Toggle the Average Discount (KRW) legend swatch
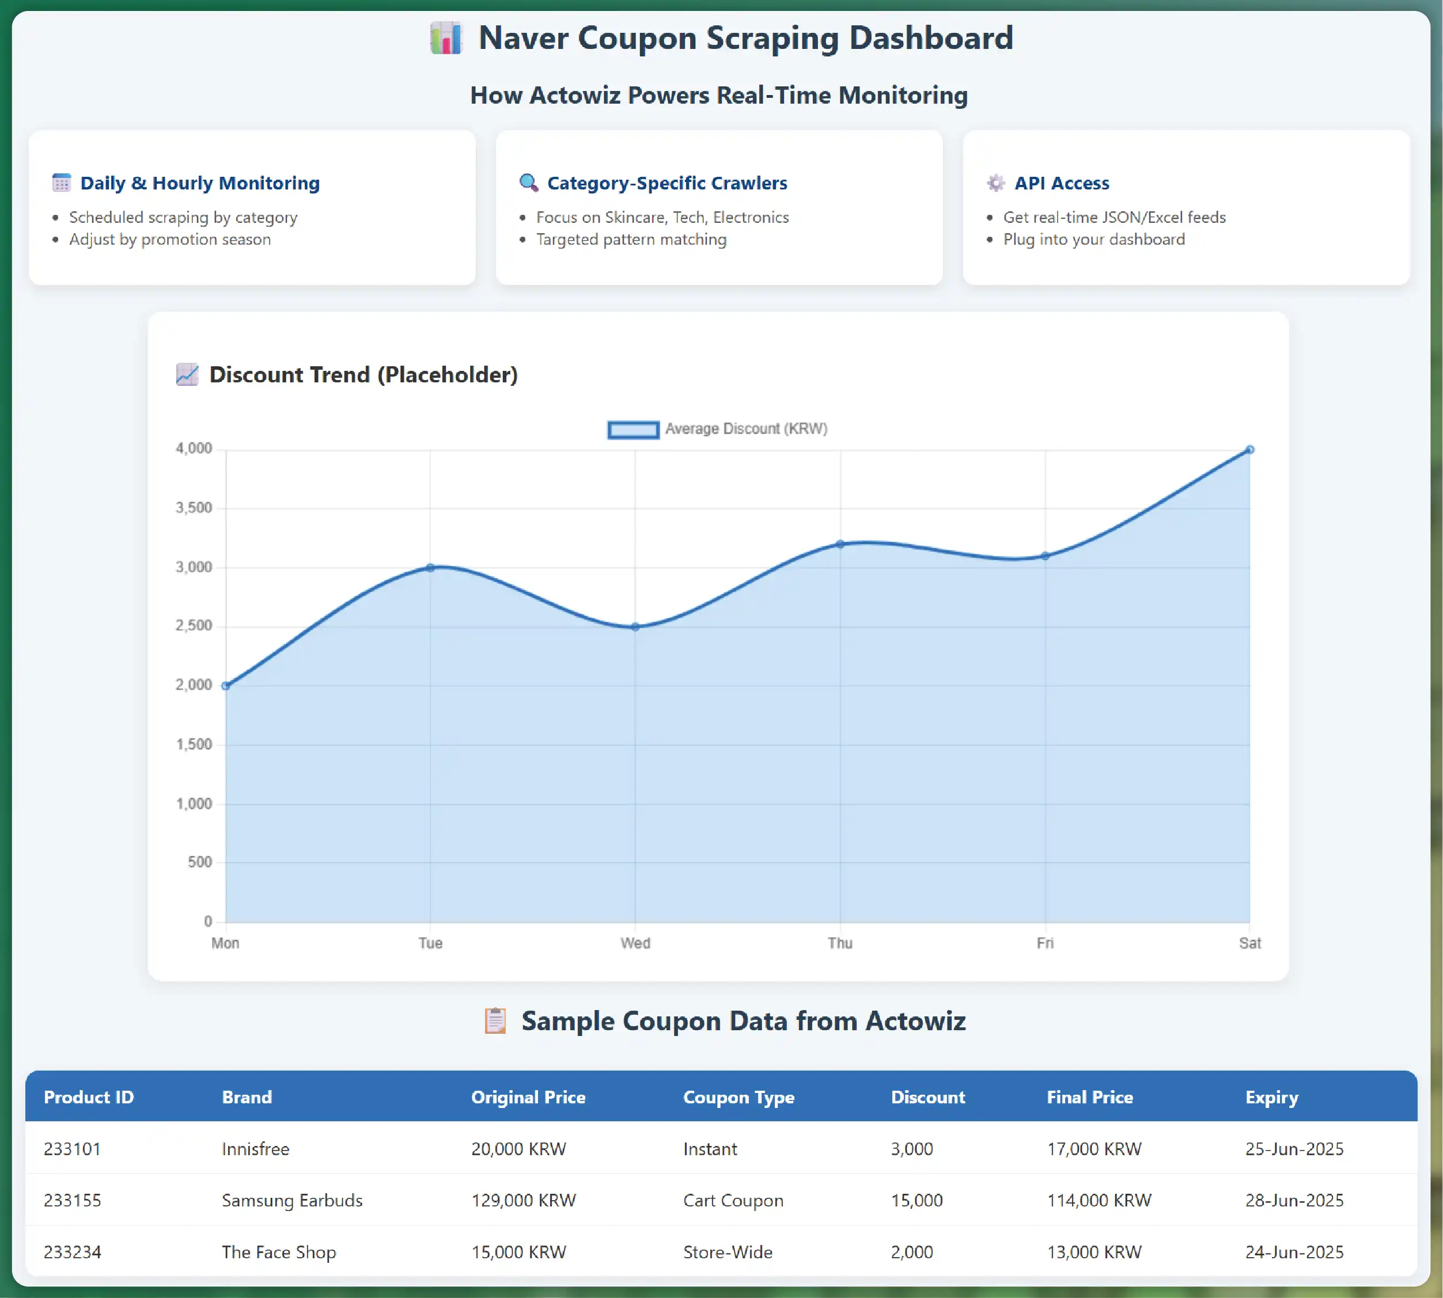The width and height of the screenshot is (1443, 1298). (634, 430)
